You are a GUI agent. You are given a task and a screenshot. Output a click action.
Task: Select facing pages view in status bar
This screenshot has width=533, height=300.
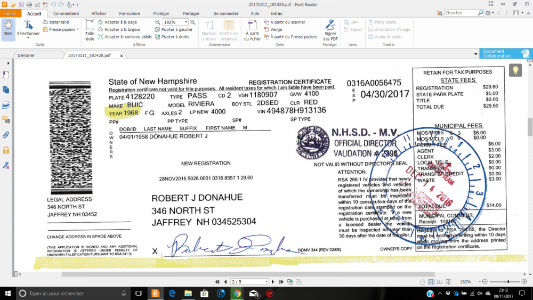(440, 282)
